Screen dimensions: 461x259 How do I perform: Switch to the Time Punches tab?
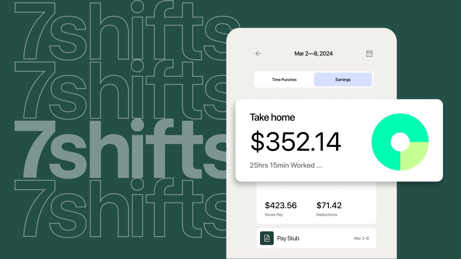coord(284,79)
